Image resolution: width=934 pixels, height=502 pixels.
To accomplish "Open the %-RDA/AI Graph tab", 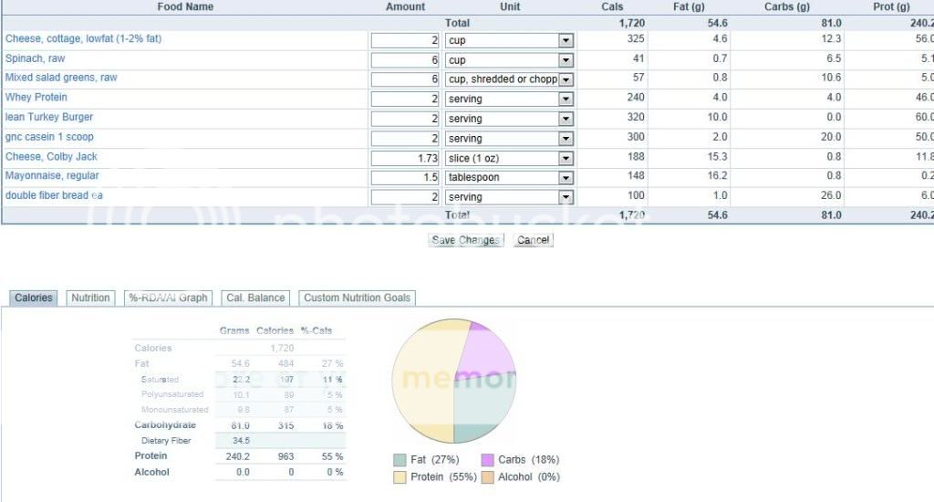I will pos(168,298).
